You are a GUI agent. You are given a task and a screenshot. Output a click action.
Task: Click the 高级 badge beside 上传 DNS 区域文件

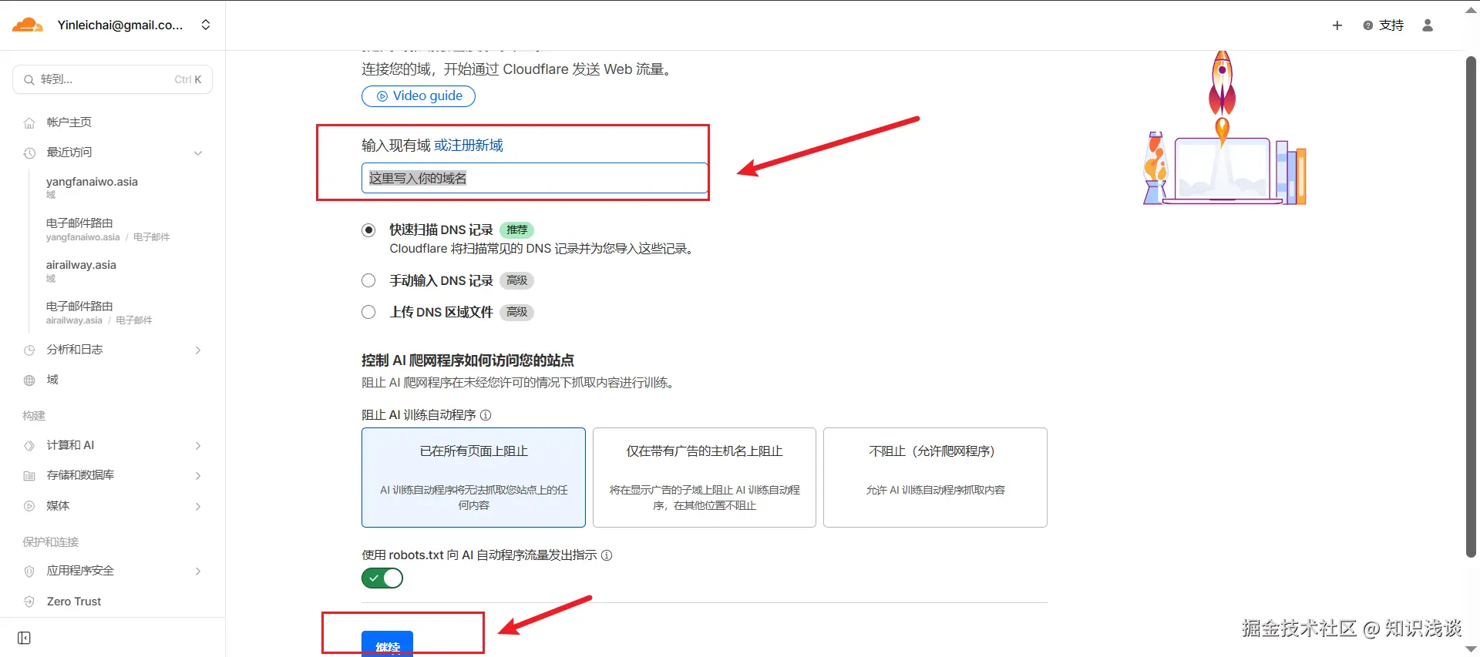[x=516, y=312]
